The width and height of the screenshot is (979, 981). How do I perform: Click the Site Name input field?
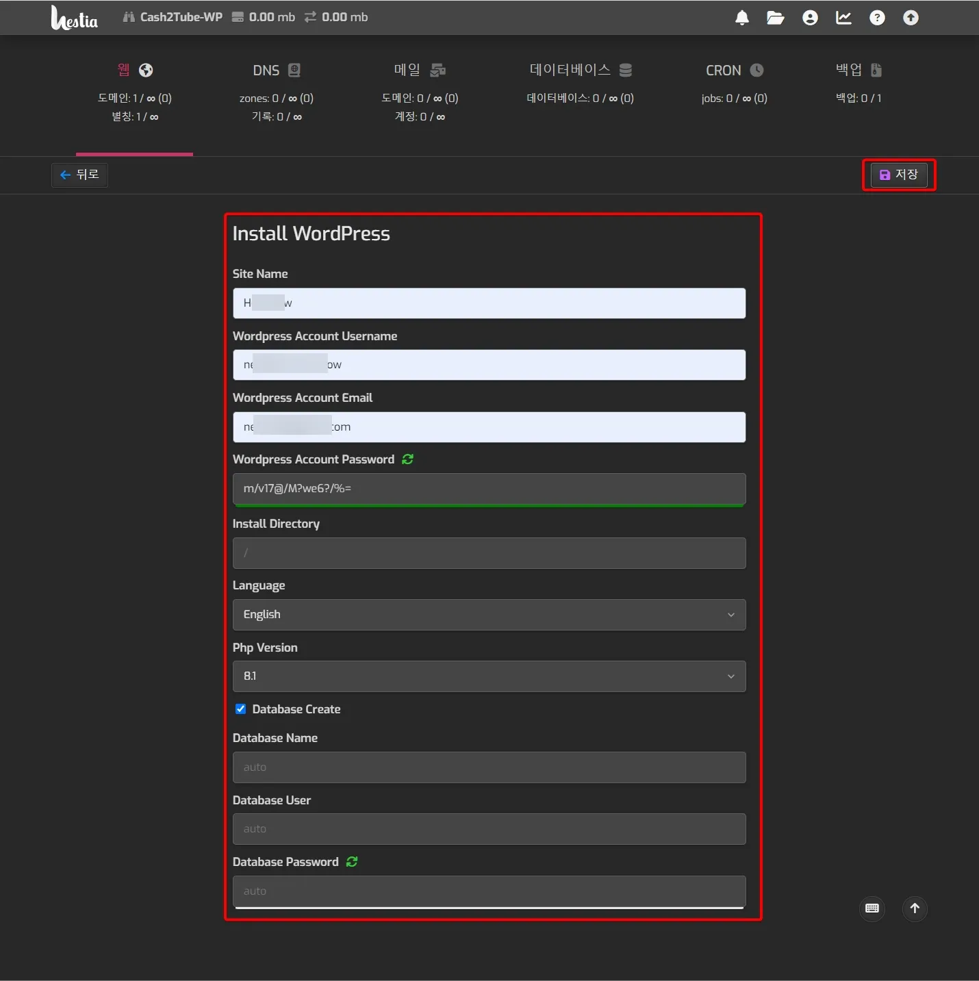[489, 303]
